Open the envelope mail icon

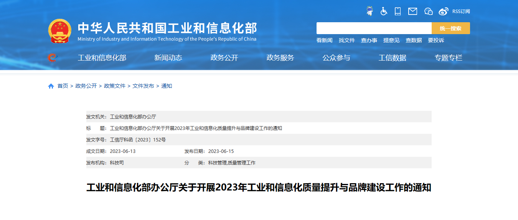[412, 11]
